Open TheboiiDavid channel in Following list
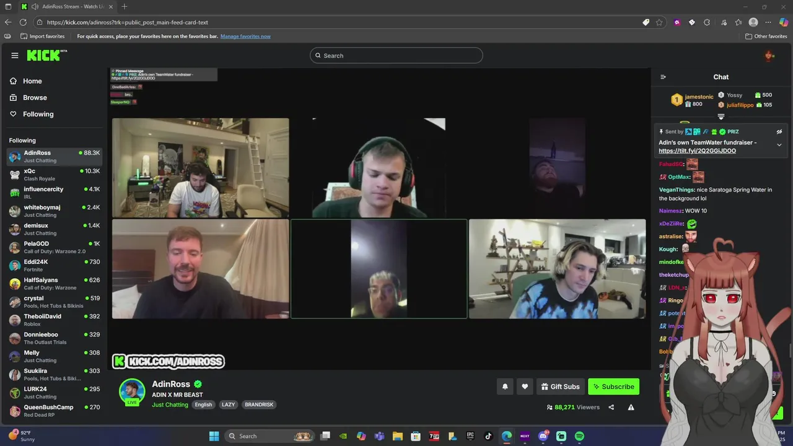The height and width of the screenshot is (446, 793). tap(54, 320)
